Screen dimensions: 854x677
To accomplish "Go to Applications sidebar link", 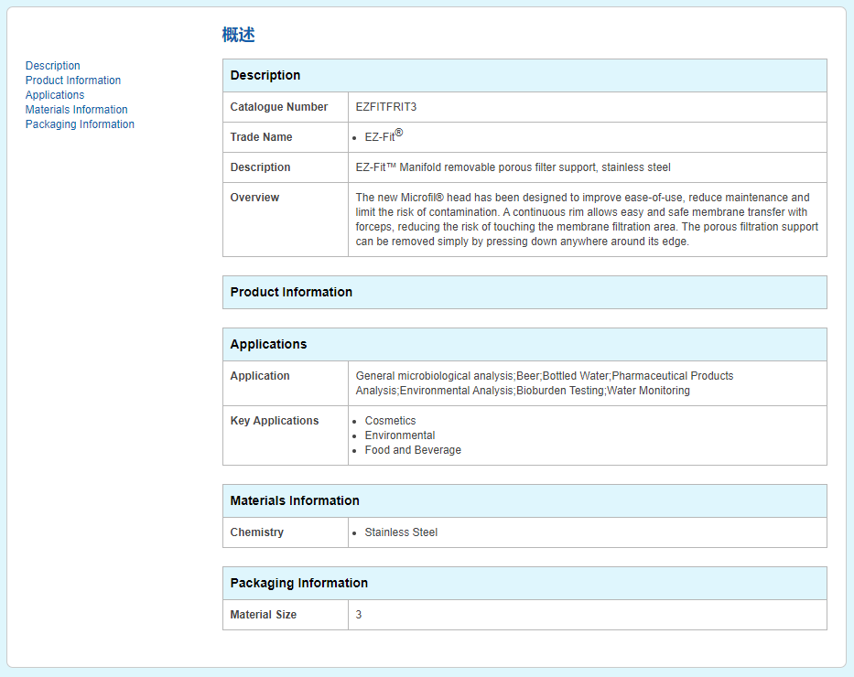I will click(x=55, y=95).
